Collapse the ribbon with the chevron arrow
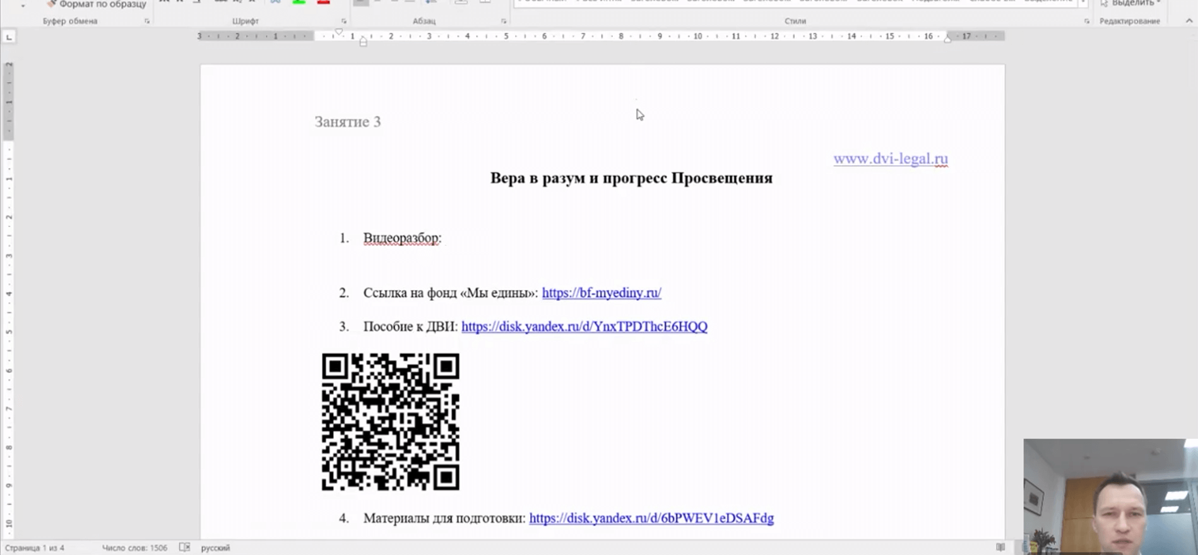Screen dimensions: 1198x555 pos(1189,21)
